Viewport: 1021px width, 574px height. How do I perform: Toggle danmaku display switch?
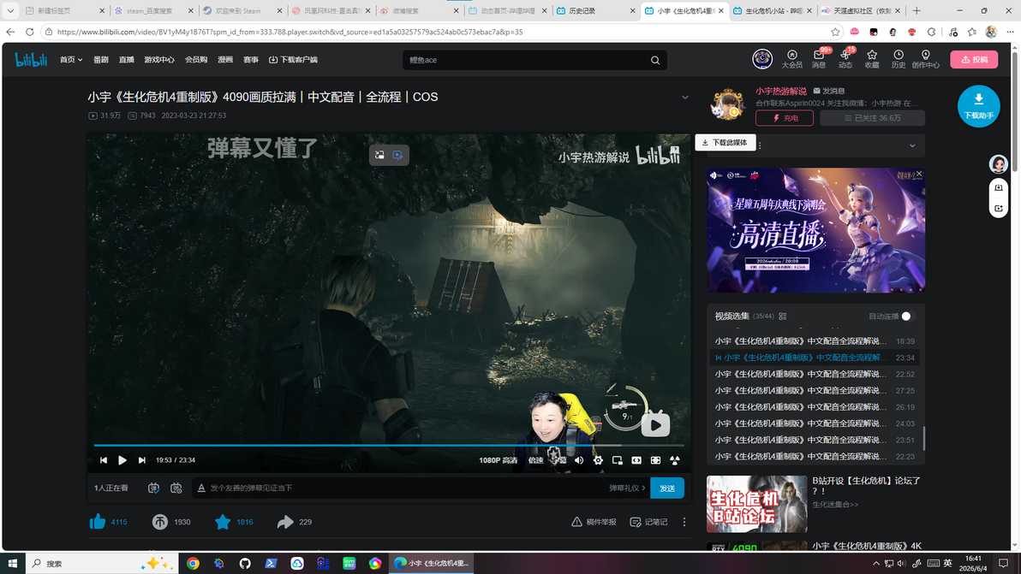[153, 488]
